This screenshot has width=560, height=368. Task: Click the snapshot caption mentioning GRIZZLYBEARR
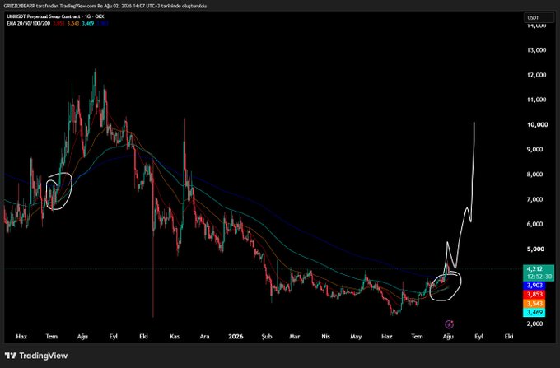[105, 6]
